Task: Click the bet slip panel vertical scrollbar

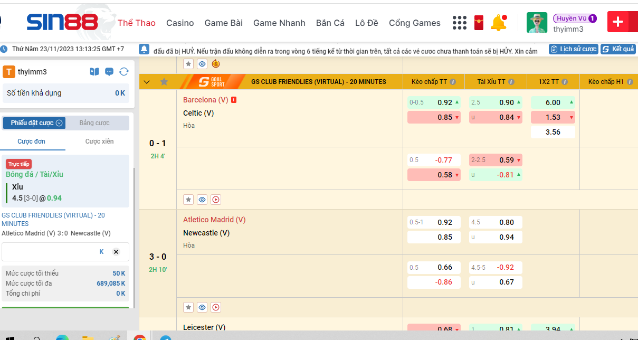Action: pos(134,238)
